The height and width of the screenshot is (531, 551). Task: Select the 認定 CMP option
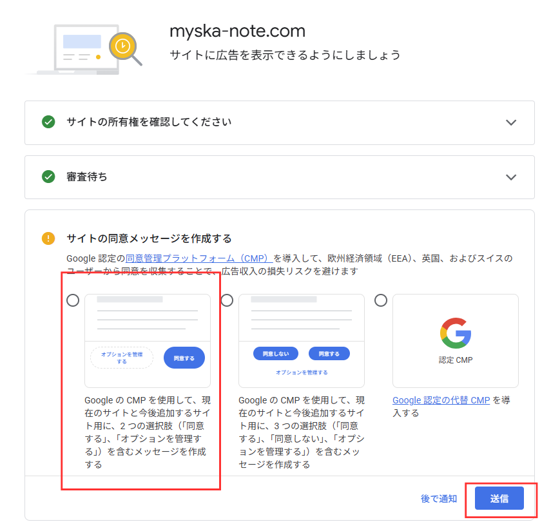click(x=381, y=299)
